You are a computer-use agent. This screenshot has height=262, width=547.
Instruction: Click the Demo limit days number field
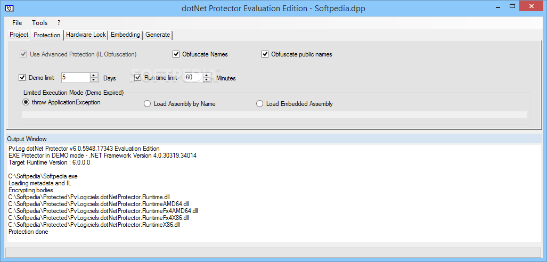[75, 77]
